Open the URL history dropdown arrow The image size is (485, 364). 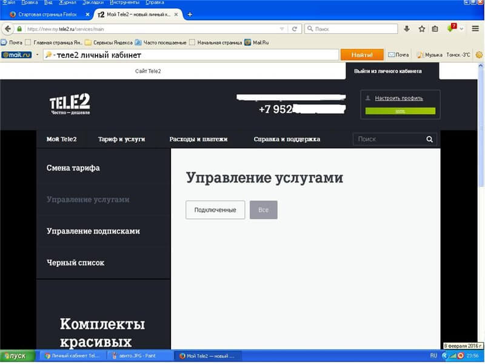282,29
